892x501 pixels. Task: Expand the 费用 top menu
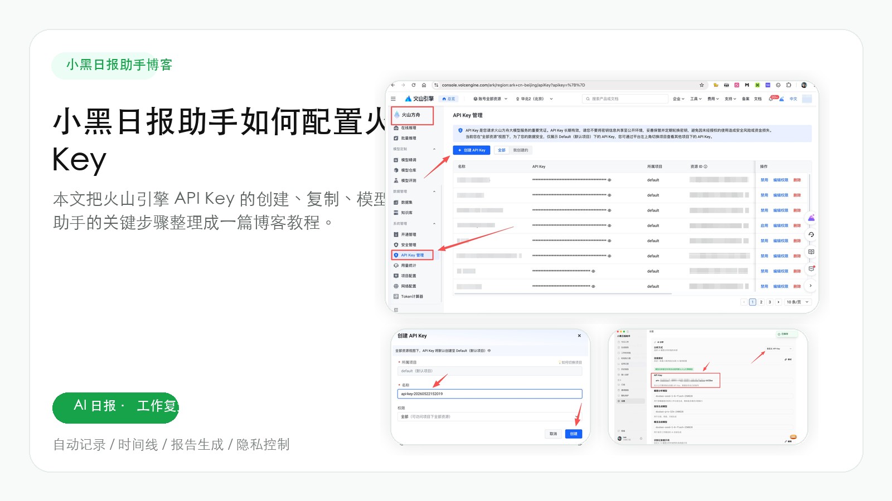[x=713, y=99]
